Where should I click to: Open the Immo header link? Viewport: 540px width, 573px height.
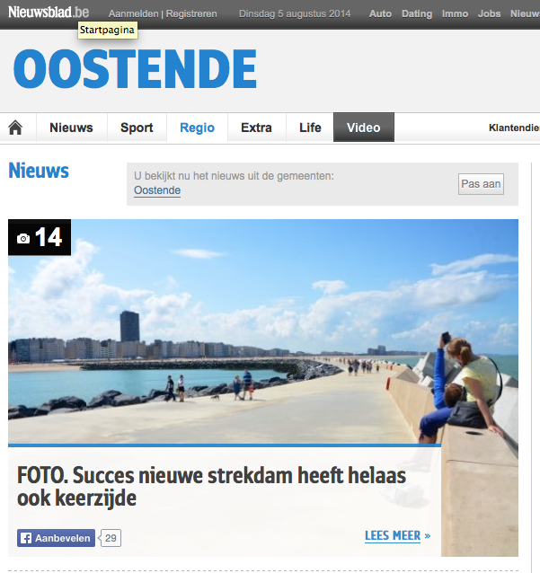(456, 13)
